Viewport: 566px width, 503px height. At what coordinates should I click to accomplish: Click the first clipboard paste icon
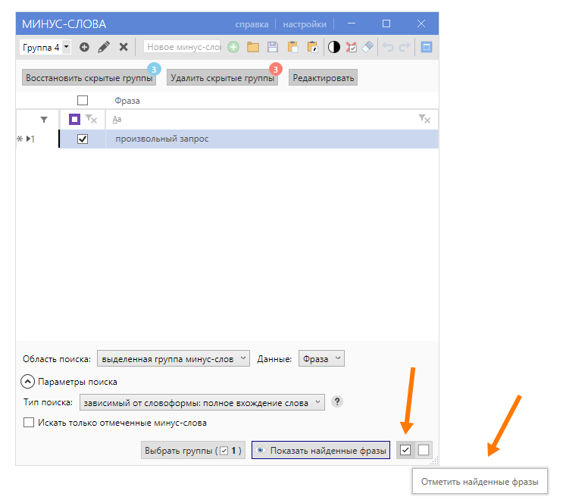tap(292, 47)
